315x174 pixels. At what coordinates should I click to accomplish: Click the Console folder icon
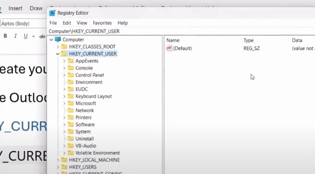[x=70, y=68]
